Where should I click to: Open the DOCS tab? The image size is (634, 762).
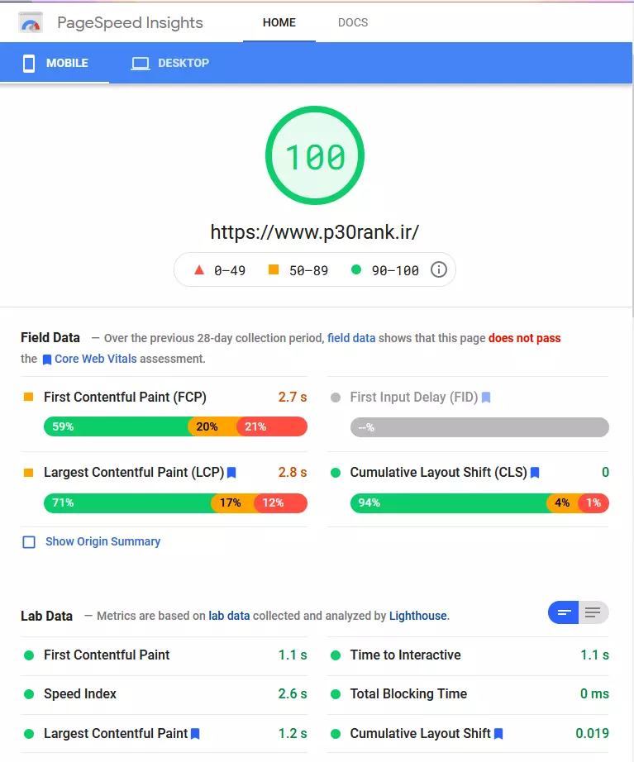[353, 22]
